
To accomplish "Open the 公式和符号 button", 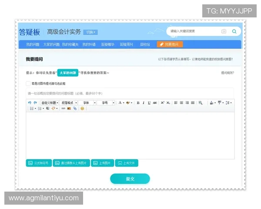I will (39, 163).
